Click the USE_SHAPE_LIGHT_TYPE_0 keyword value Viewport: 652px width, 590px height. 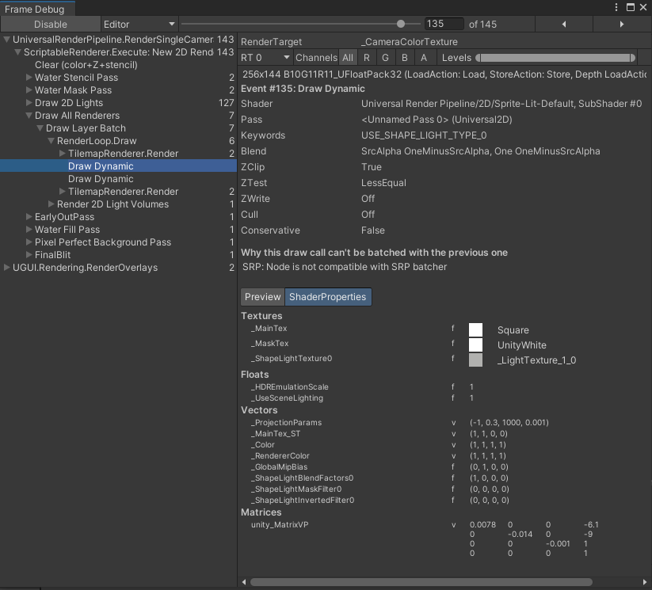pos(424,135)
